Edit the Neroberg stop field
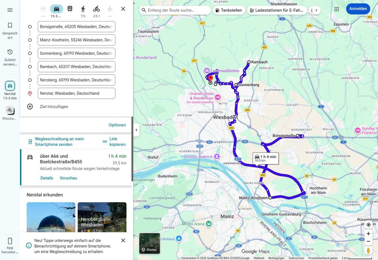Viewport: 378px width, 260px height. click(76, 80)
